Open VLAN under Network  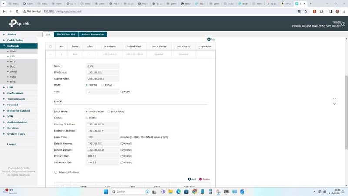point(13,77)
